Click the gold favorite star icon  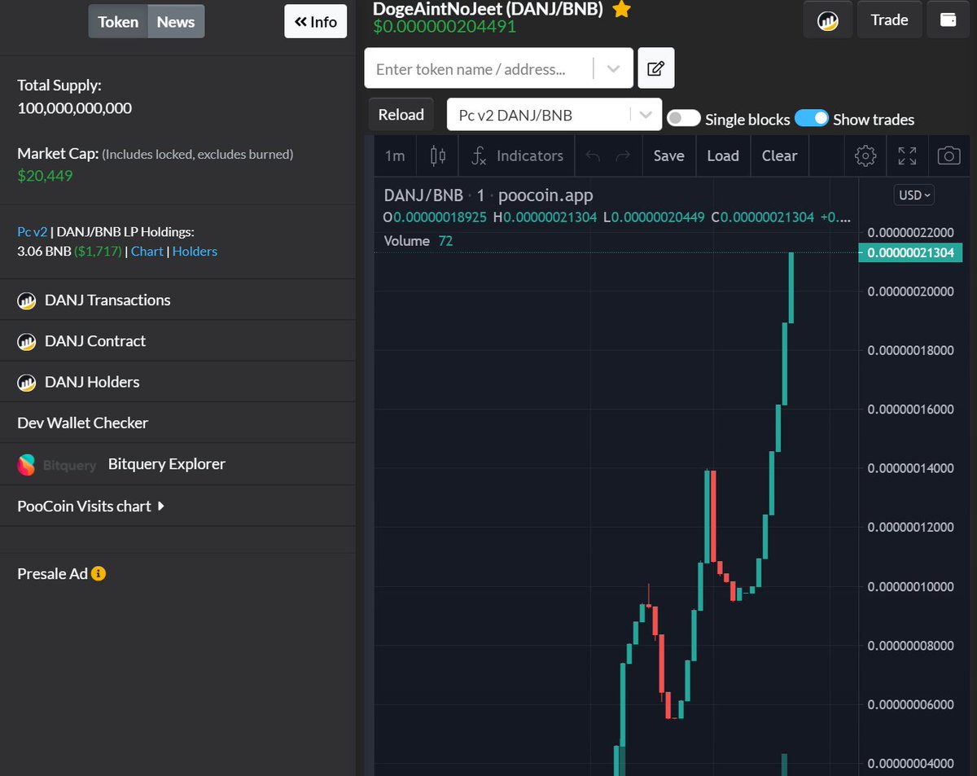click(x=621, y=9)
